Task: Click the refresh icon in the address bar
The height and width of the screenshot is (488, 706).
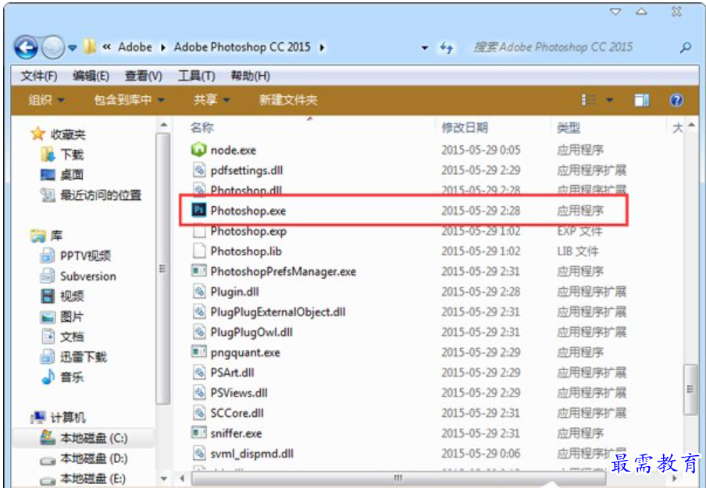Action: click(x=446, y=48)
